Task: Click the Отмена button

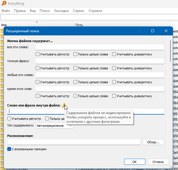Action: point(158,162)
